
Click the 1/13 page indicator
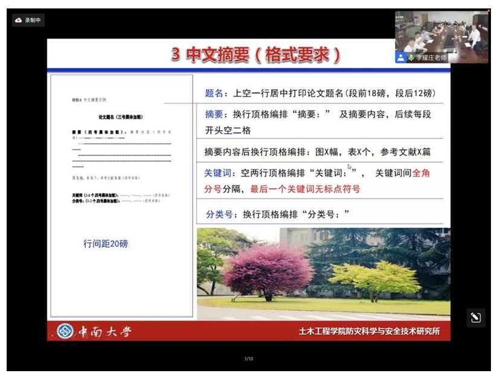click(x=248, y=359)
